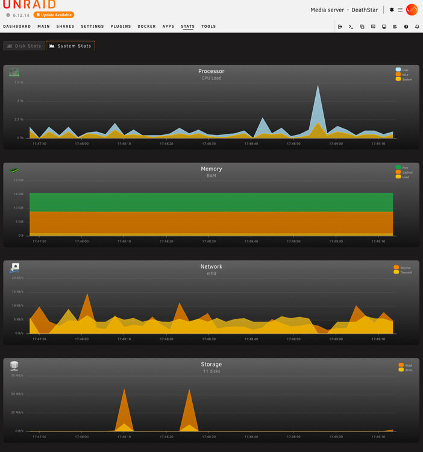Toggle the Free series in Memory legend
The width and height of the screenshot is (423, 452).
point(402,168)
